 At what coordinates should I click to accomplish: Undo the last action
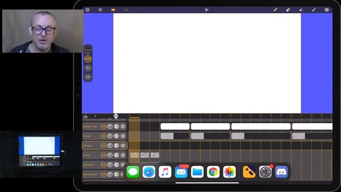click(x=88, y=68)
